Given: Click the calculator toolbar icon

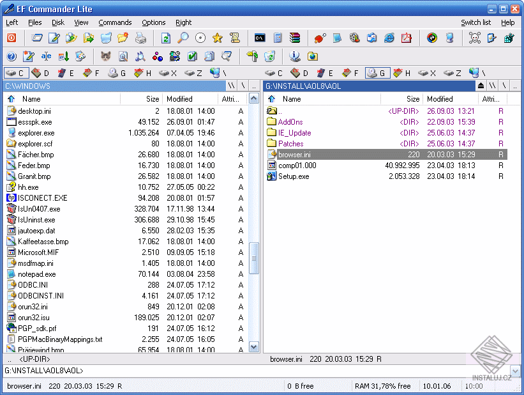Looking at the screenshot, I should pos(278,38).
